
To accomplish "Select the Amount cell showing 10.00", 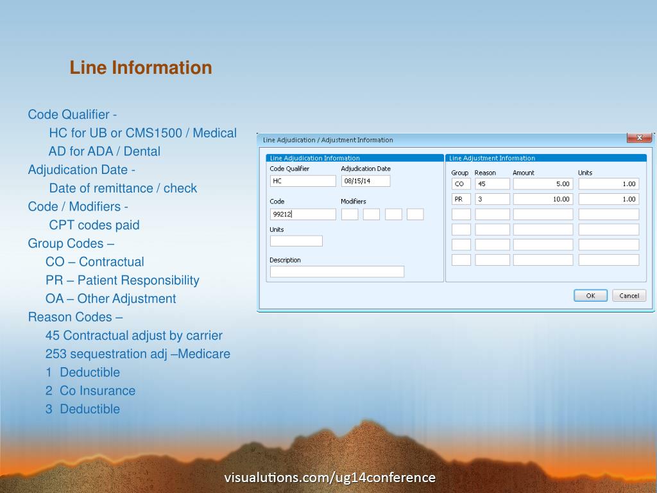I will (x=543, y=200).
